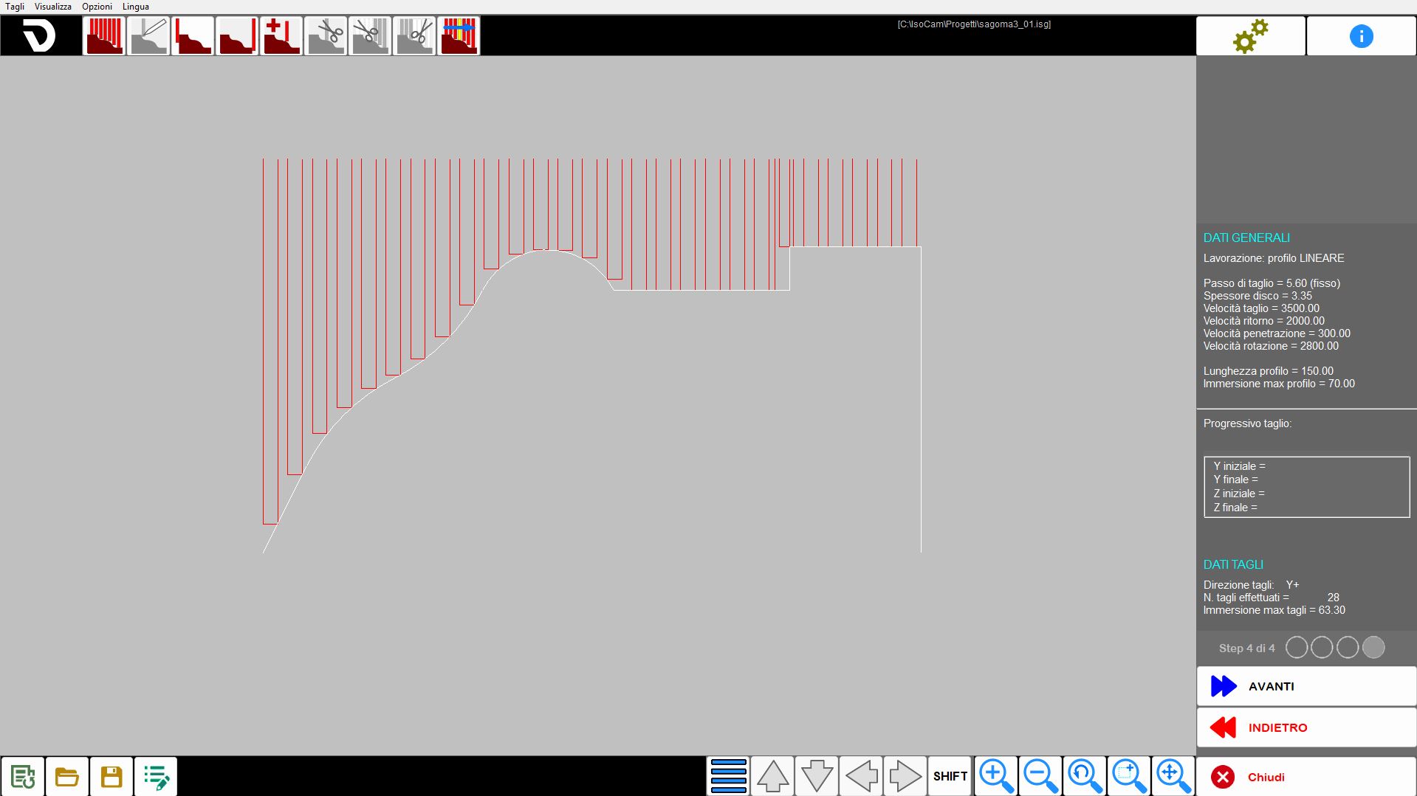Open the gears settings button
Viewport: 1417px width, 796px height.
point(1251,35)
